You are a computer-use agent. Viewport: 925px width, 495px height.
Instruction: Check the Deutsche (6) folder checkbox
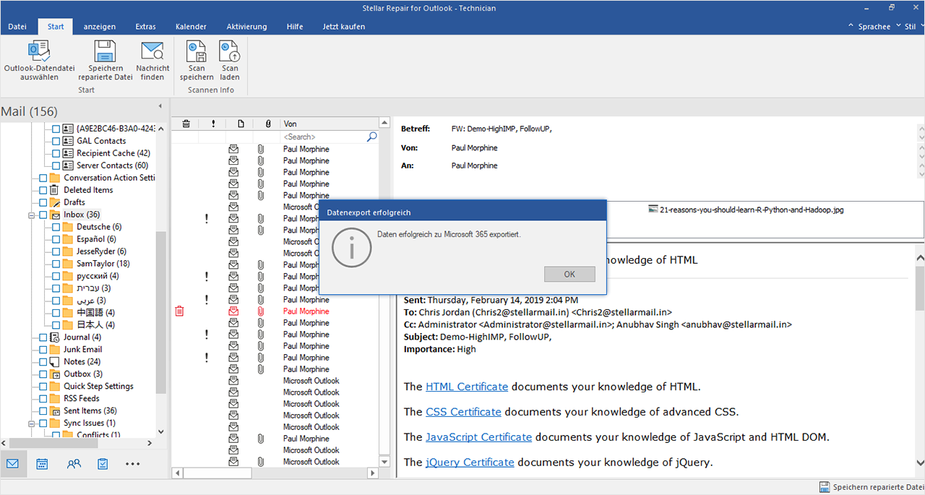click(56, 227)
